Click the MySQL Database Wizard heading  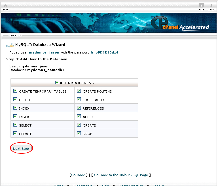(x=40, y=44)
